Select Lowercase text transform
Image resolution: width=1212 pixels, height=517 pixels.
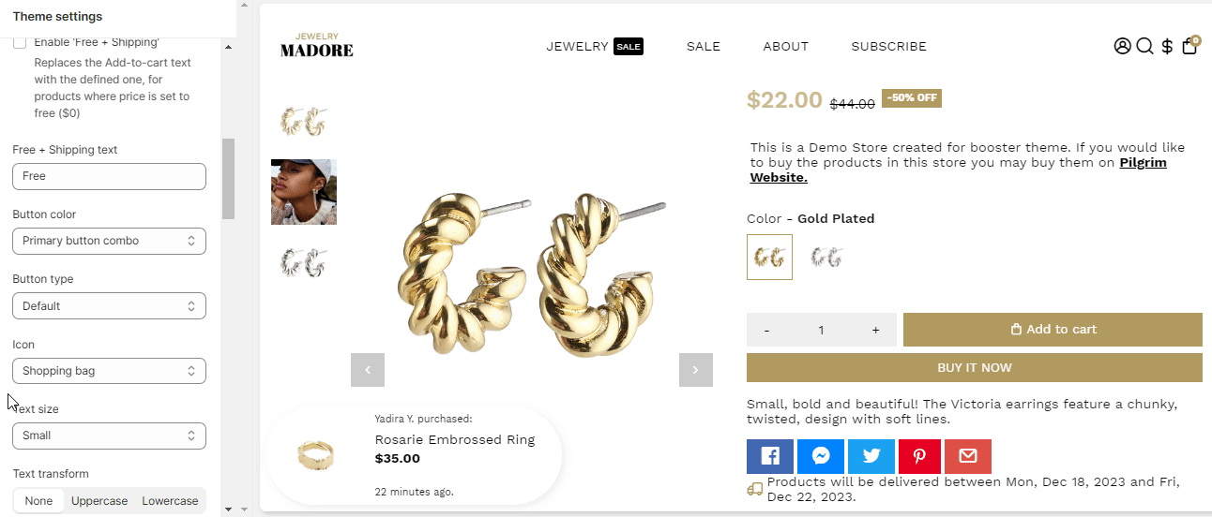point(170,501)
